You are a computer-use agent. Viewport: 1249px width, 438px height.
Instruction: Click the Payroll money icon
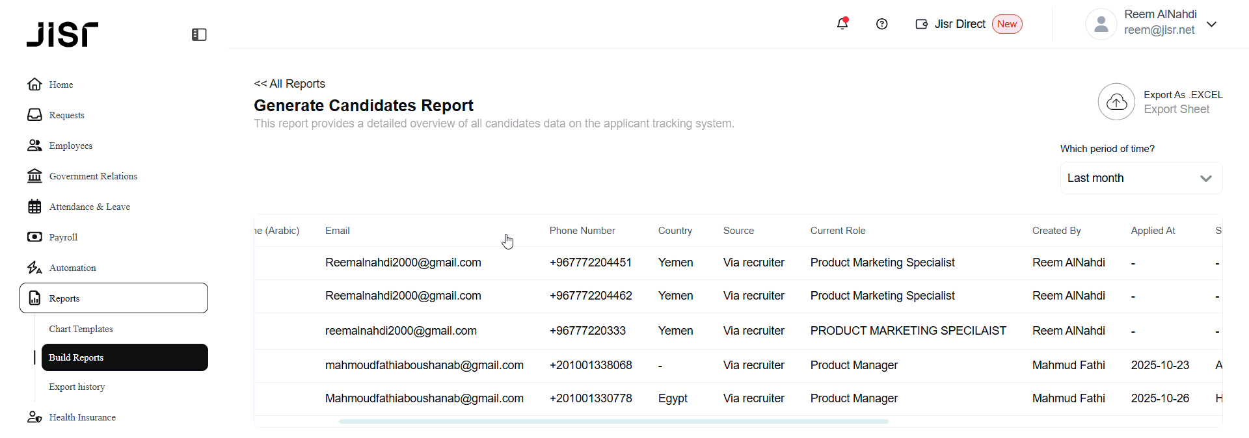[34, 237]
